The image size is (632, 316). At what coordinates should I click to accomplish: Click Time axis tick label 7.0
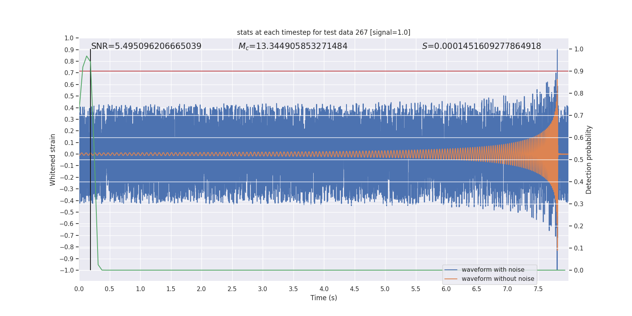tap(508, 289)
